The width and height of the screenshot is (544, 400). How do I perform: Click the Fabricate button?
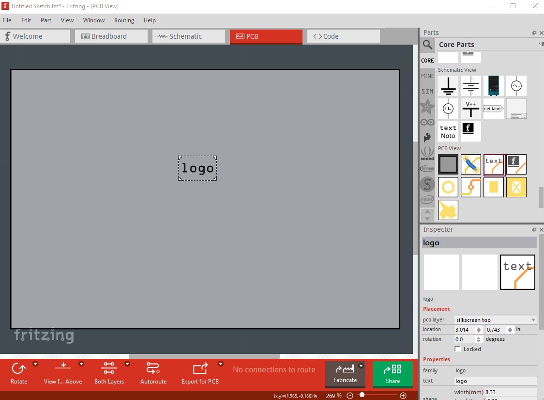345,374
